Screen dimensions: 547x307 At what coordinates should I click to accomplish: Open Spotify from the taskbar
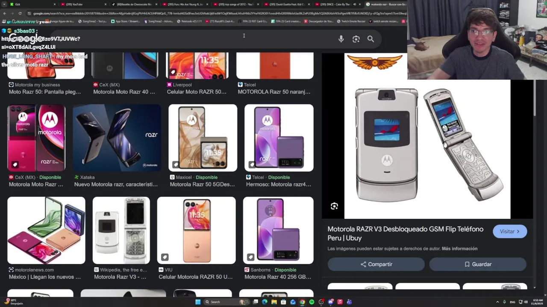312,302
